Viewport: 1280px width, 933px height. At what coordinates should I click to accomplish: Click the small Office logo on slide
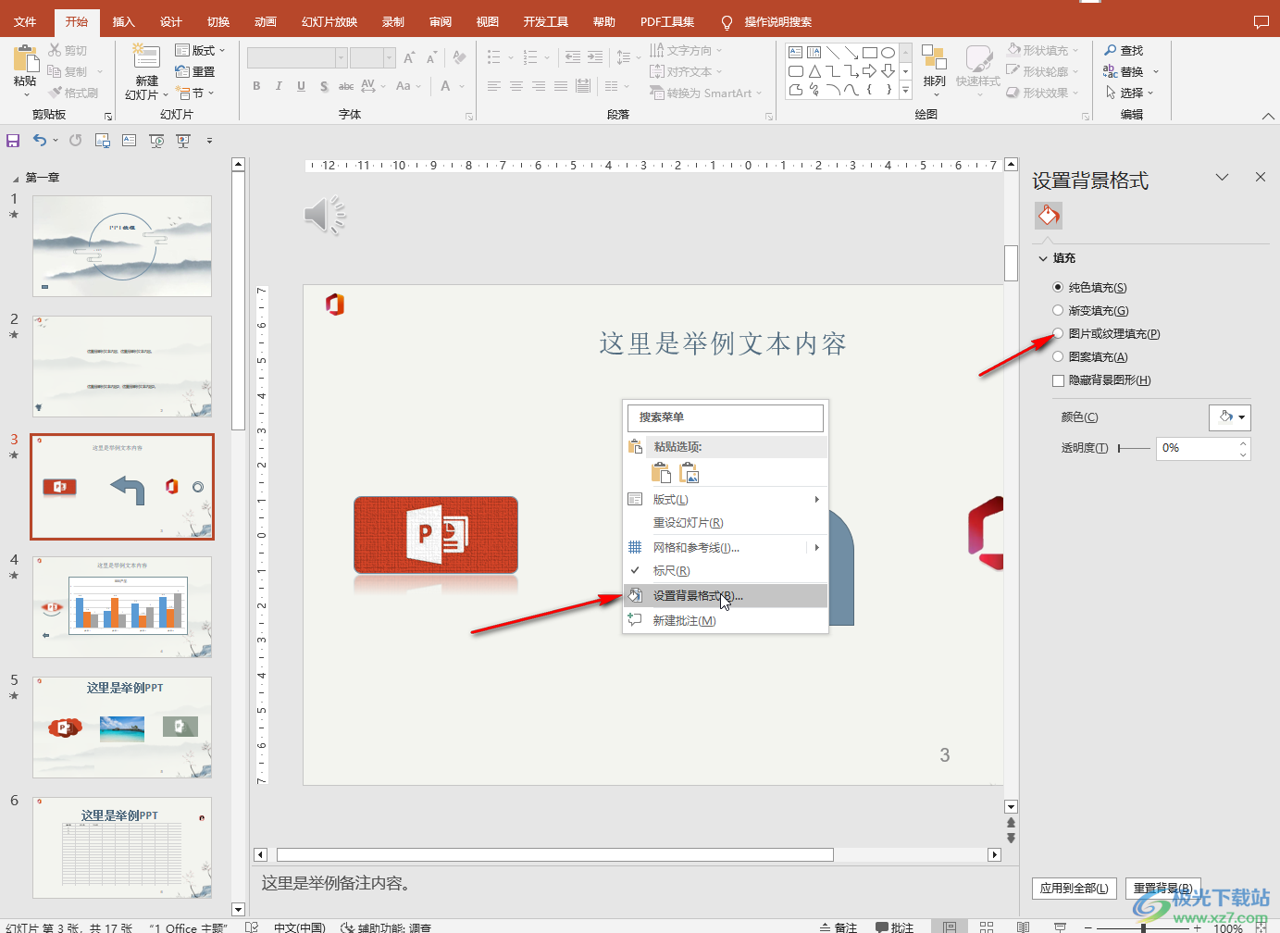(x=335, y=304)
